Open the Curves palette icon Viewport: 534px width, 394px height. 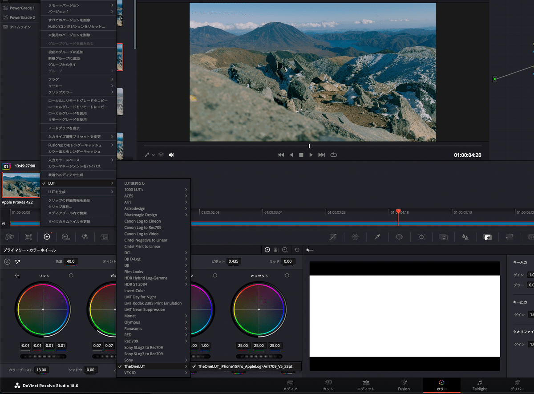[334, 237]
